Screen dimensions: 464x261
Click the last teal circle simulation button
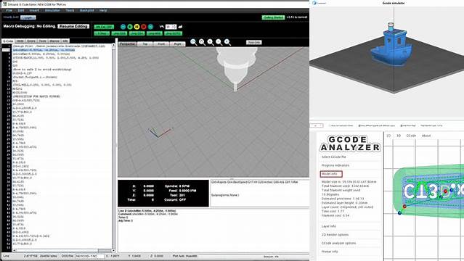click(x=150, y=27)
